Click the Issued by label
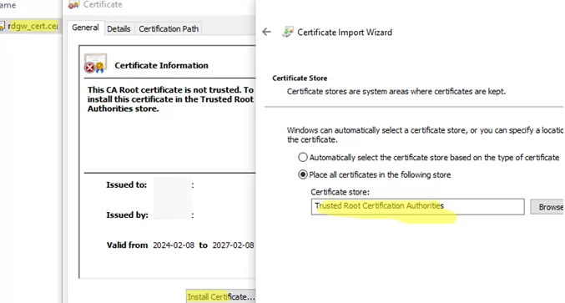This screenshot has width=565, height=303. tap(127, 215)
